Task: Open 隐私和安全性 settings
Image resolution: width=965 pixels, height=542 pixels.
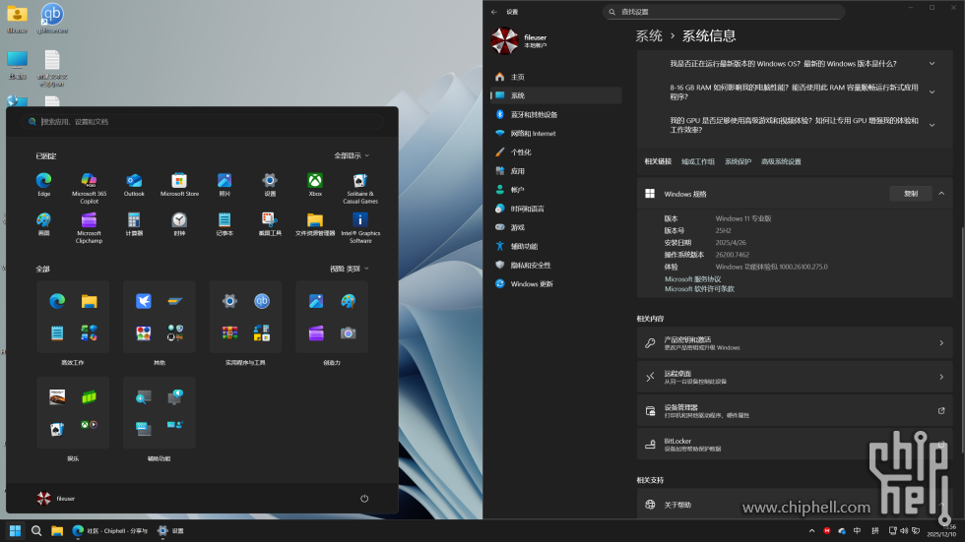Action: pos(555,265)
